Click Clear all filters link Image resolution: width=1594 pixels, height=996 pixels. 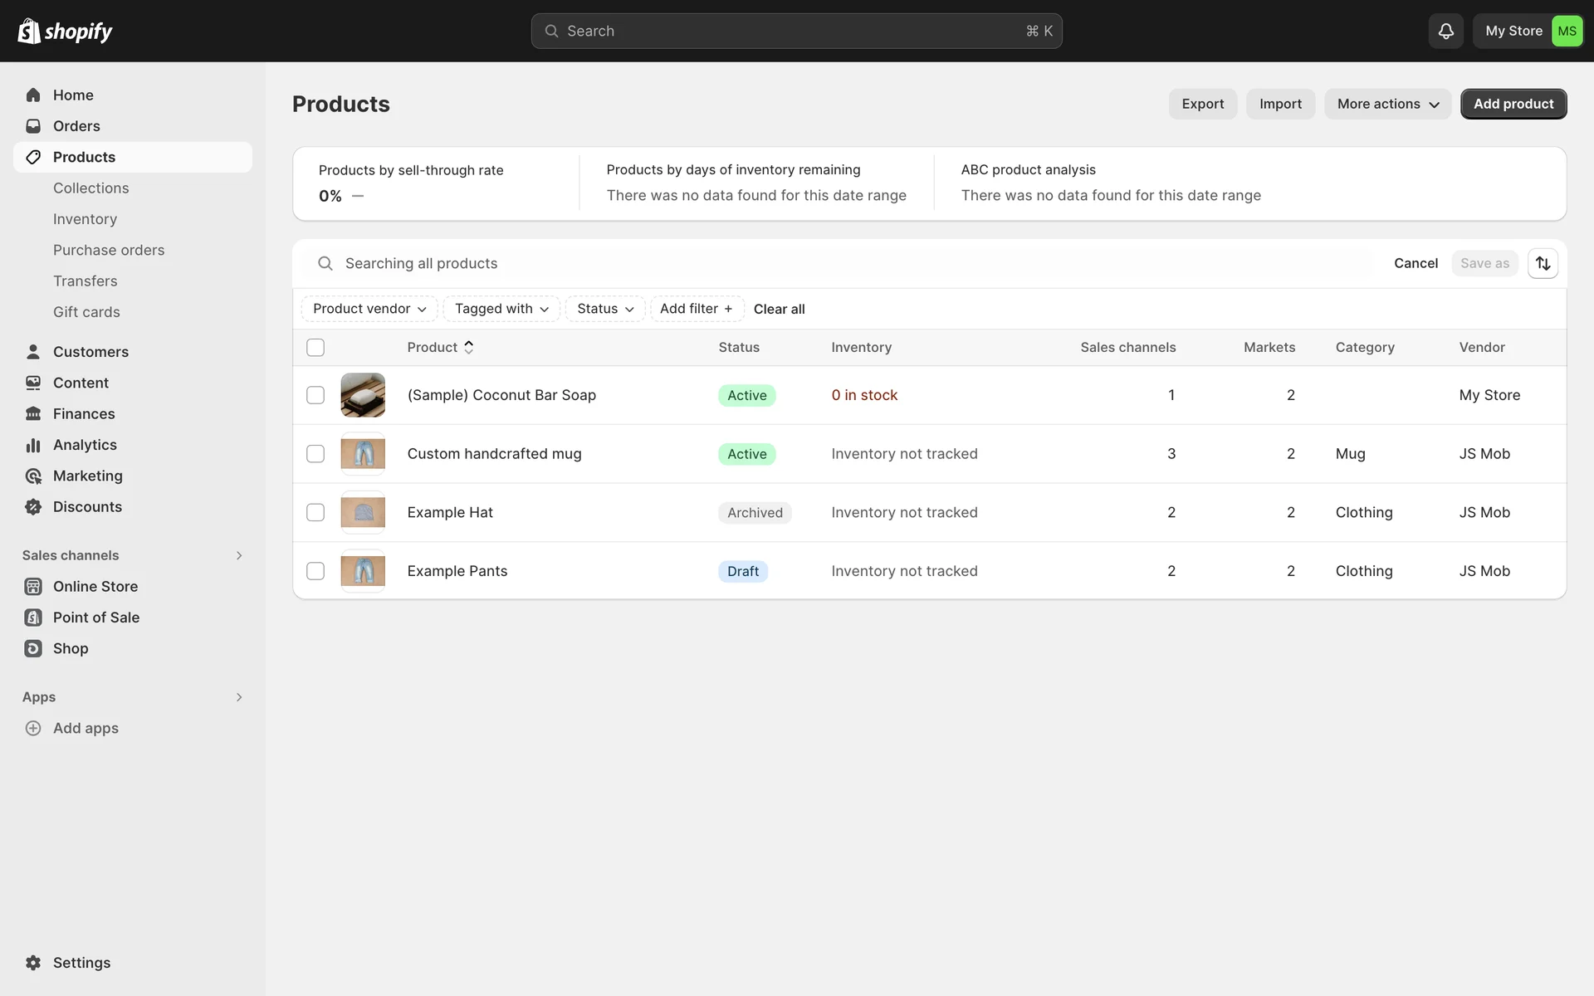click(779, 309)
